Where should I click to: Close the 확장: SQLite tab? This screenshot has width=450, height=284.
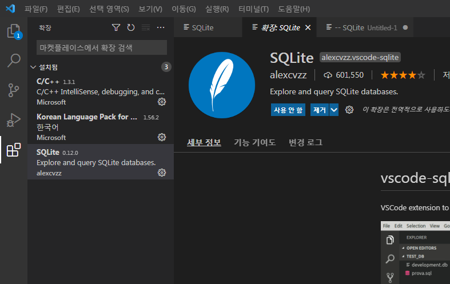(x=308, y=27)
